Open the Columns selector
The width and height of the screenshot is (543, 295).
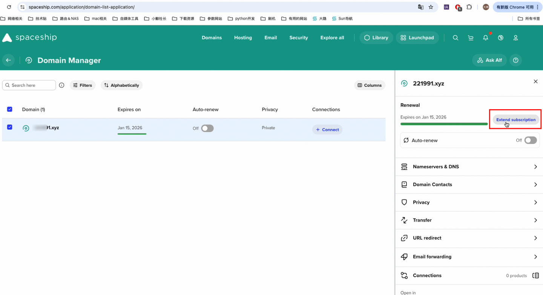point(370,85)
